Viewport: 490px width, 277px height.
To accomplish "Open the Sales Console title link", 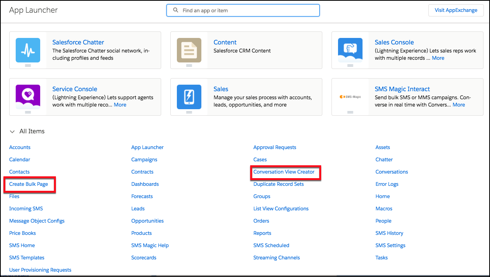I will (394, 42).
